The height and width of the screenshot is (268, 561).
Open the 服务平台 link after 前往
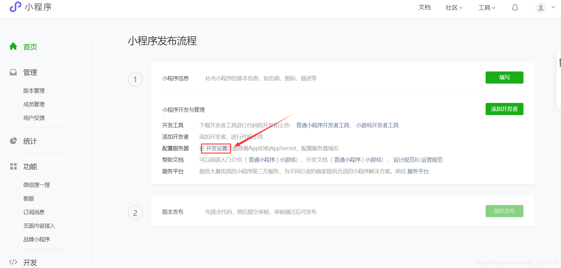(418, 171)
